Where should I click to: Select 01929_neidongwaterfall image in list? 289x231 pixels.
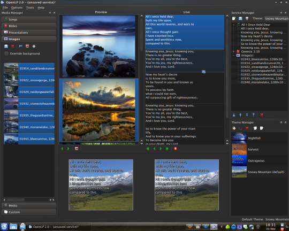click(29, 92)
